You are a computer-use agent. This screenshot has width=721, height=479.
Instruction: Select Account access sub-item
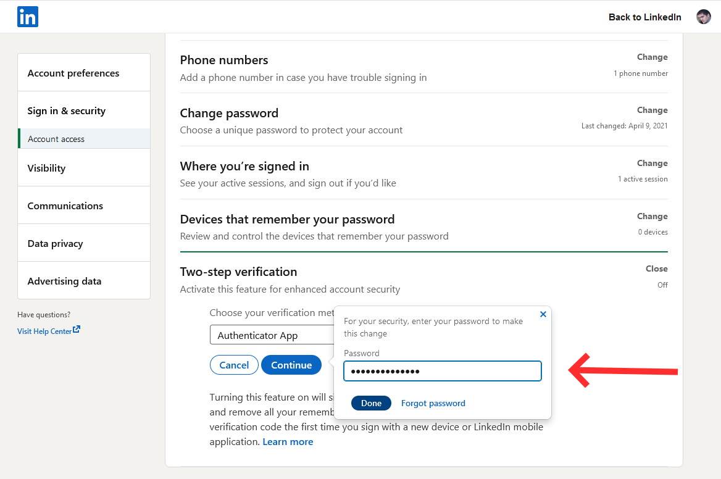pyautogui.click(x=56, y=139)
